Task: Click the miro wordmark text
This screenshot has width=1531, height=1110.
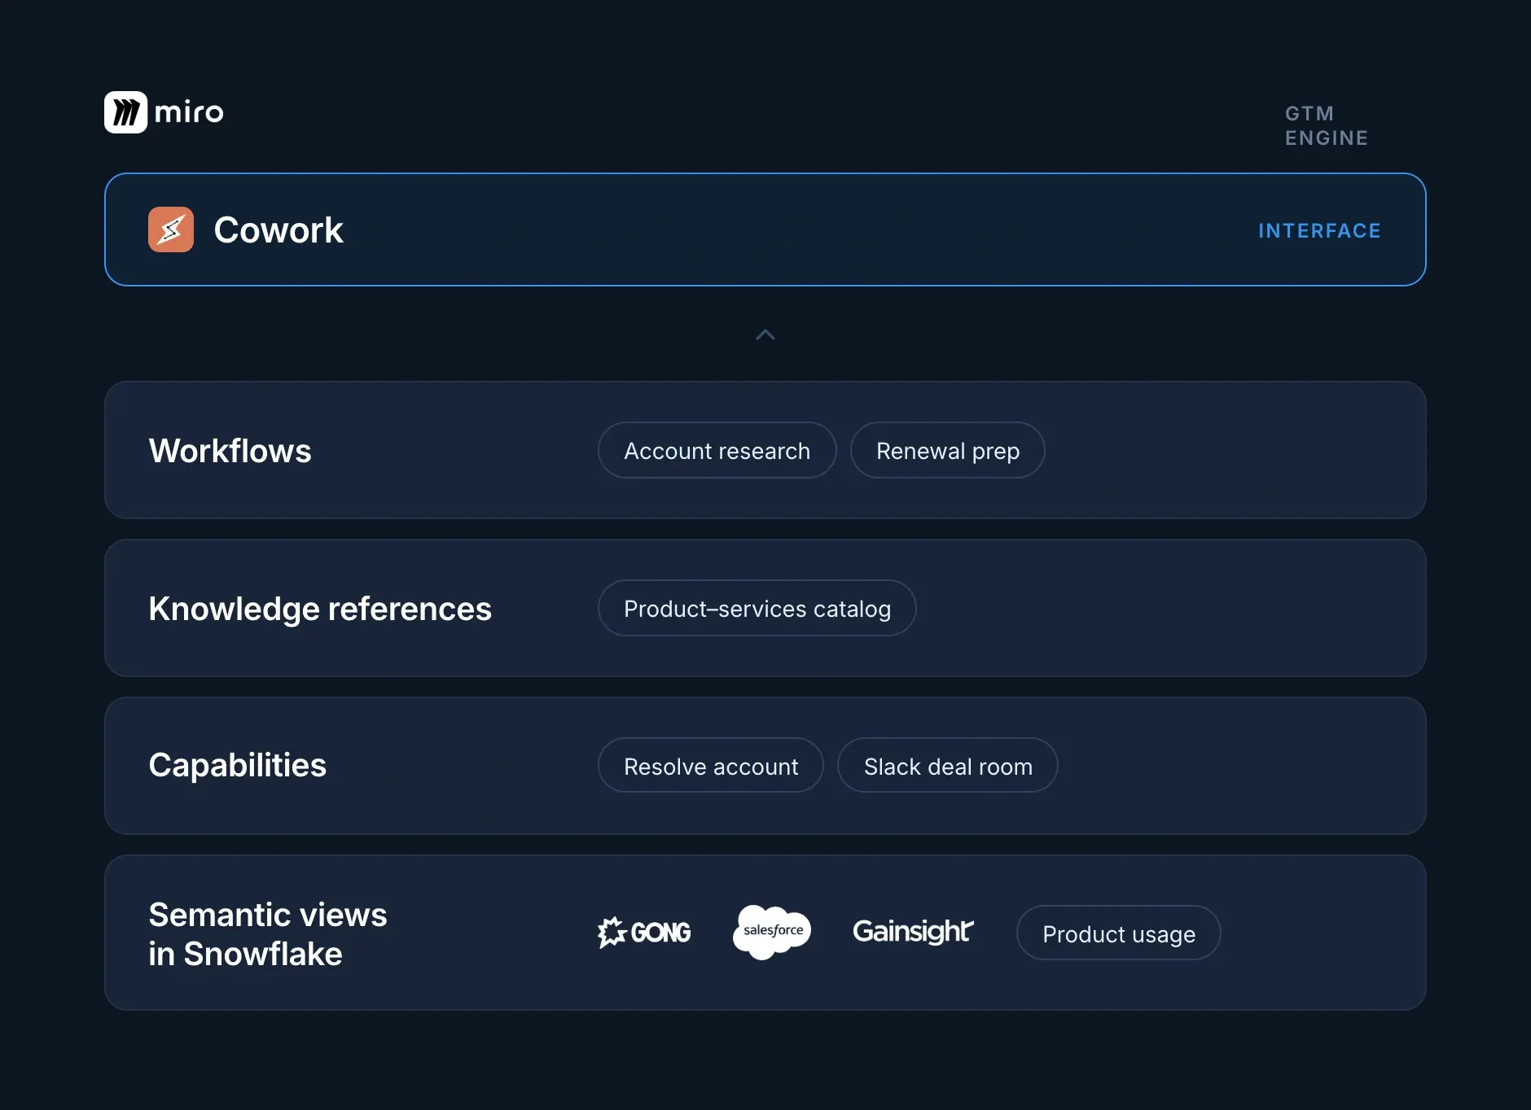Action: click(189, 112)
